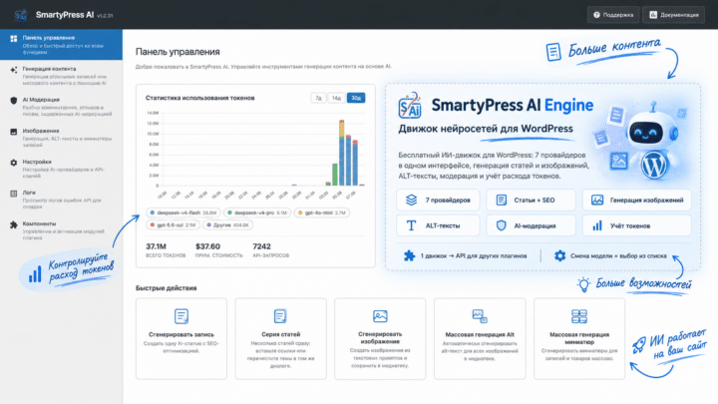The width and height of the screenshot is (718, 404).
Task: Click the puzzle icon beside 1 движок text
Action: 410,255
